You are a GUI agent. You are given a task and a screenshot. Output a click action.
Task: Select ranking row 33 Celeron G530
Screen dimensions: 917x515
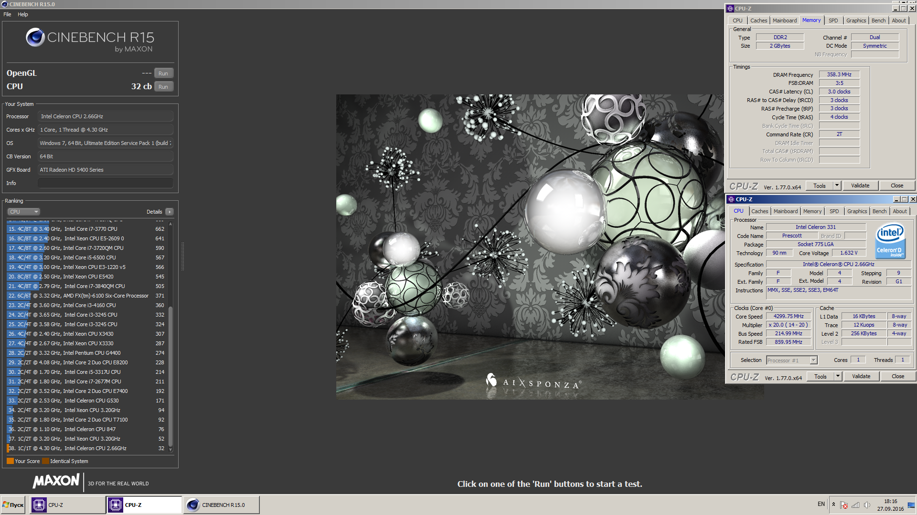coord(86,401)
